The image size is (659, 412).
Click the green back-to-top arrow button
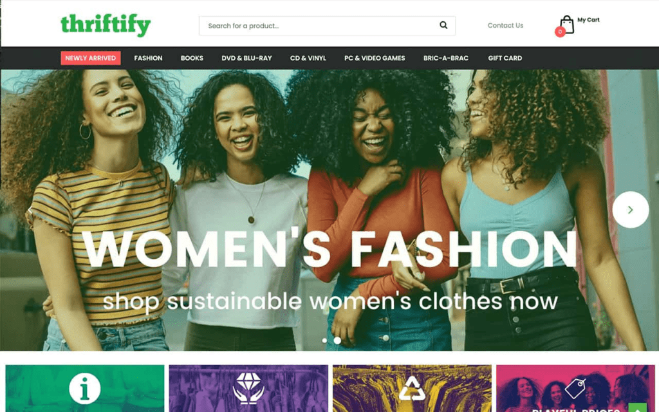click(638, 407)
